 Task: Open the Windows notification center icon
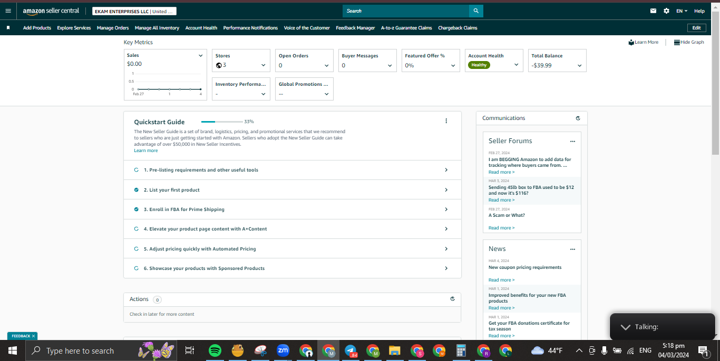tap(703, 350)
